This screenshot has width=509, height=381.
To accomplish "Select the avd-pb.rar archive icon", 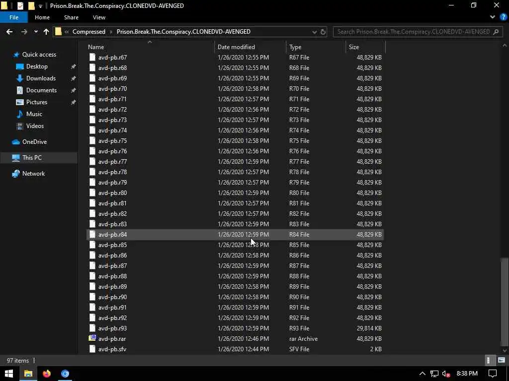I will coord(92,338).
